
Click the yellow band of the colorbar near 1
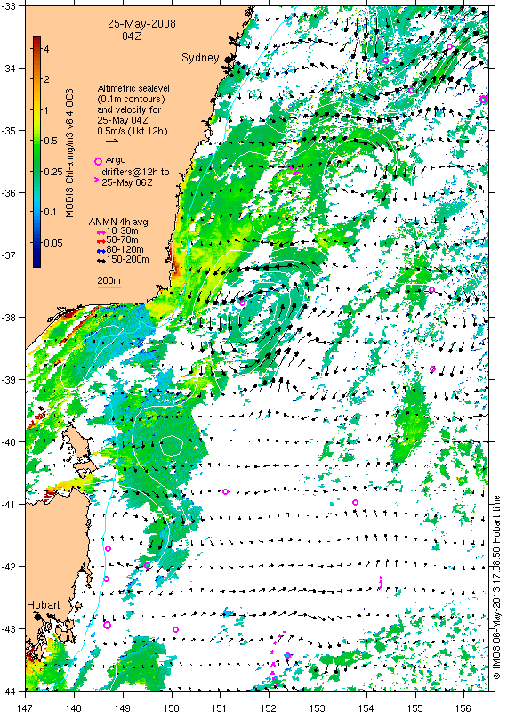pos(36,110)
